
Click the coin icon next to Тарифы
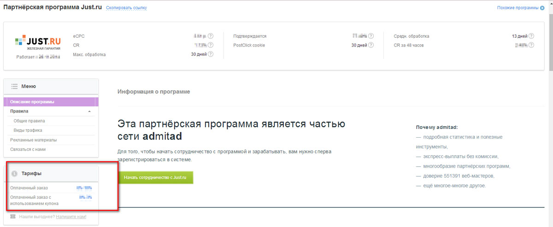[14, 174]
